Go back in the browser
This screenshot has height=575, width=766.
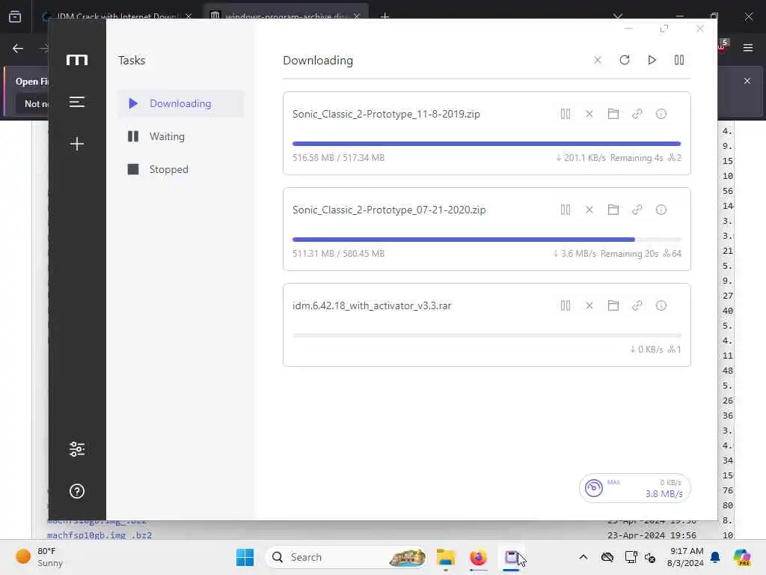click(18, 48)
